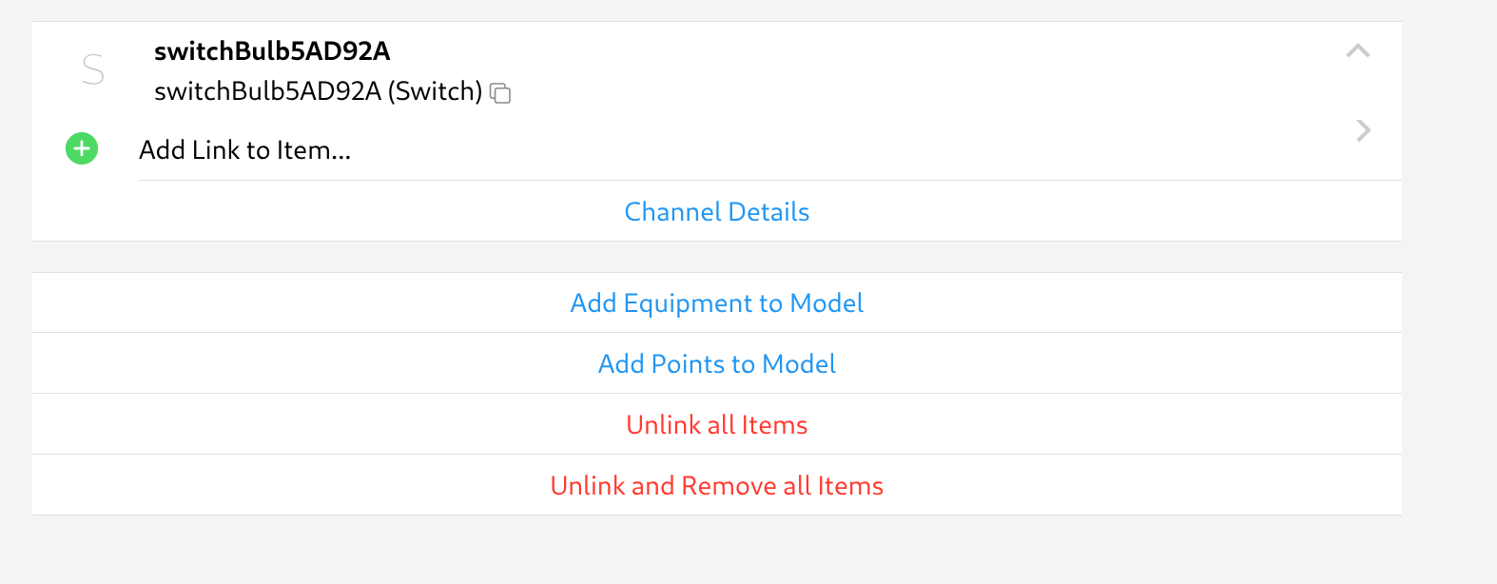The width and height of the screenshot is (1497, 584).
Task: Click the blue Channel Details link
Action: tap(716, 212)
